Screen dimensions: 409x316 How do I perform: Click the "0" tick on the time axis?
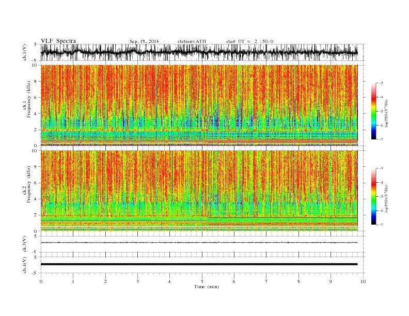(x=41, y=281)
